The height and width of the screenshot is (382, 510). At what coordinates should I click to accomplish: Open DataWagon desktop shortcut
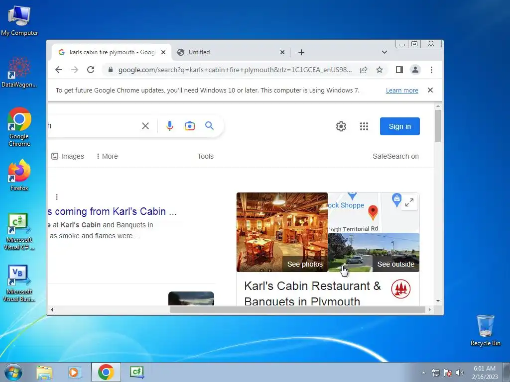[x=19, y=72]
